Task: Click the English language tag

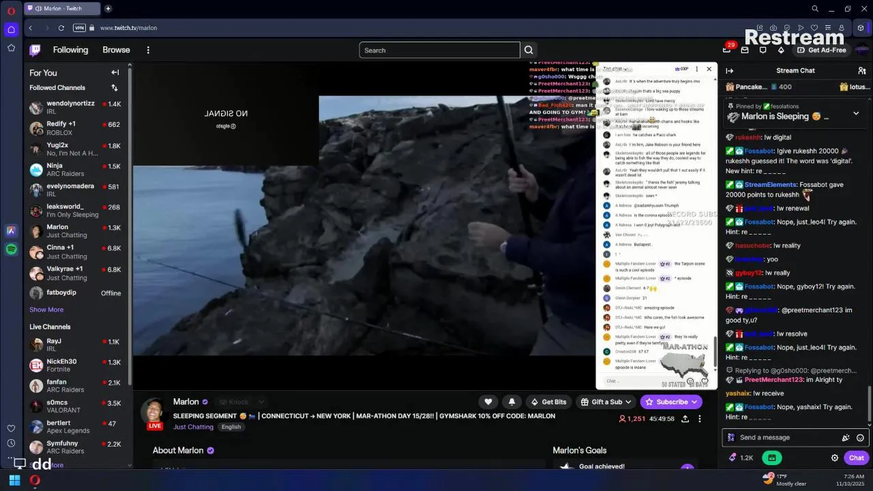Action: coord(231,427)
